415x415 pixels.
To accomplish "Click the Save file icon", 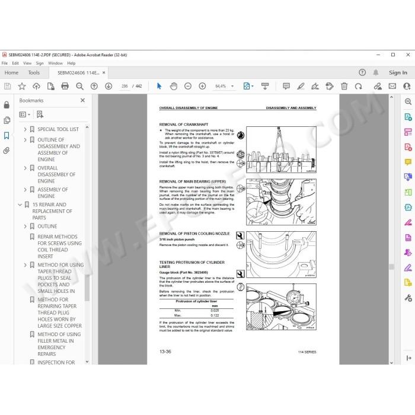I will click(x=7, y=86).
